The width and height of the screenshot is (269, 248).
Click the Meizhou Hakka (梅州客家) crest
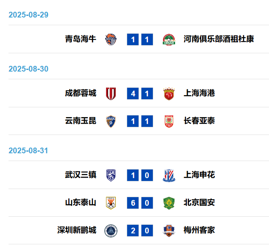169,231
